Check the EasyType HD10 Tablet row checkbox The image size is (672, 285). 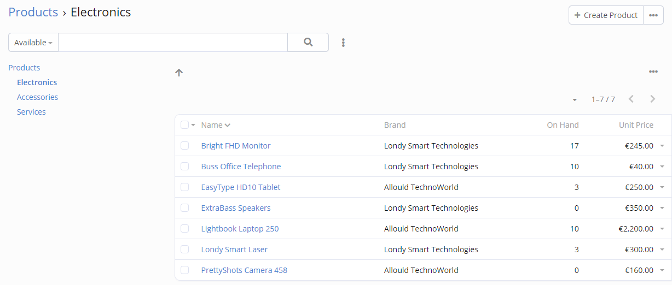(184, 187)
